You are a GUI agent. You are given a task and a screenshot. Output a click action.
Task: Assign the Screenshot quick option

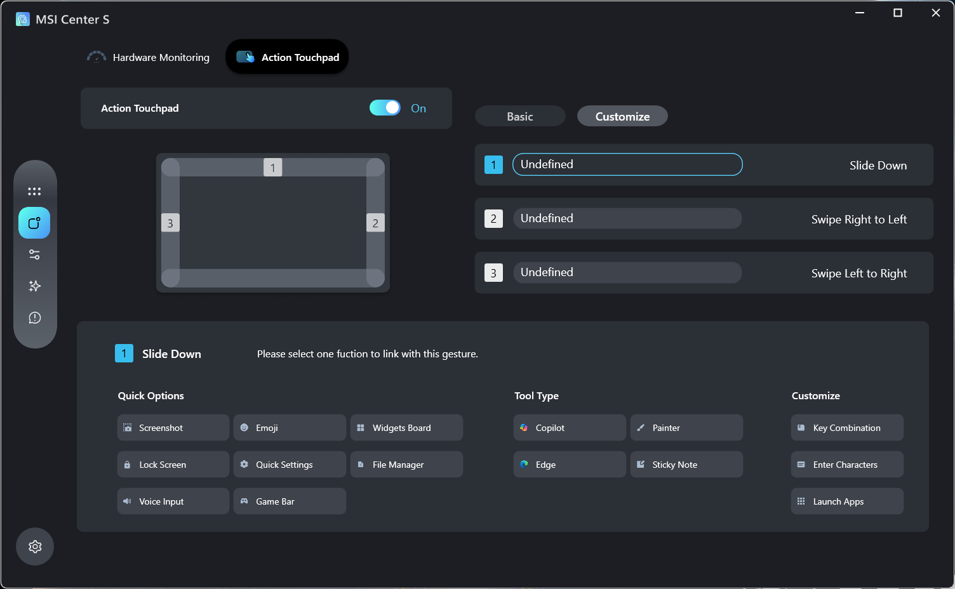[173, 428]
